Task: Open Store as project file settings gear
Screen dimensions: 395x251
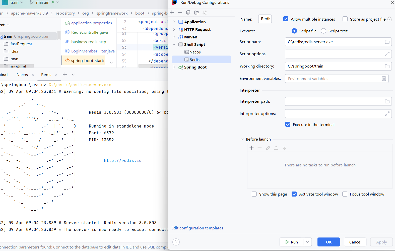Action: point(390,19)
